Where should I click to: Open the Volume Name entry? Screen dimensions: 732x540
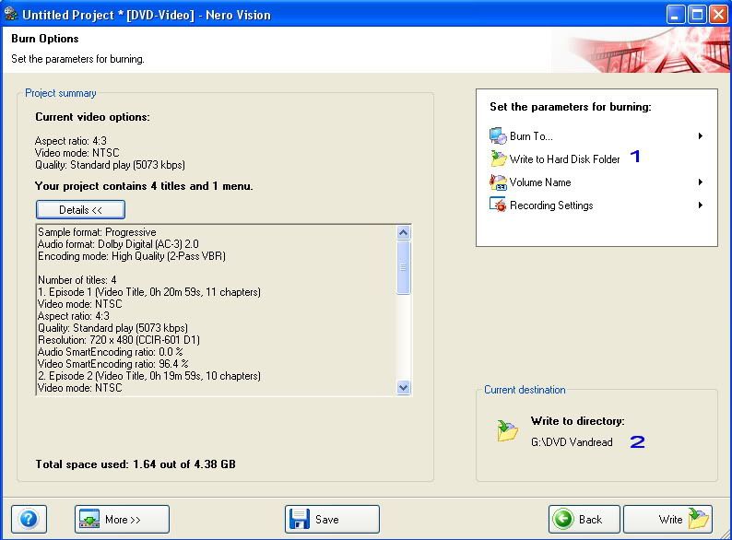(540, 182)
